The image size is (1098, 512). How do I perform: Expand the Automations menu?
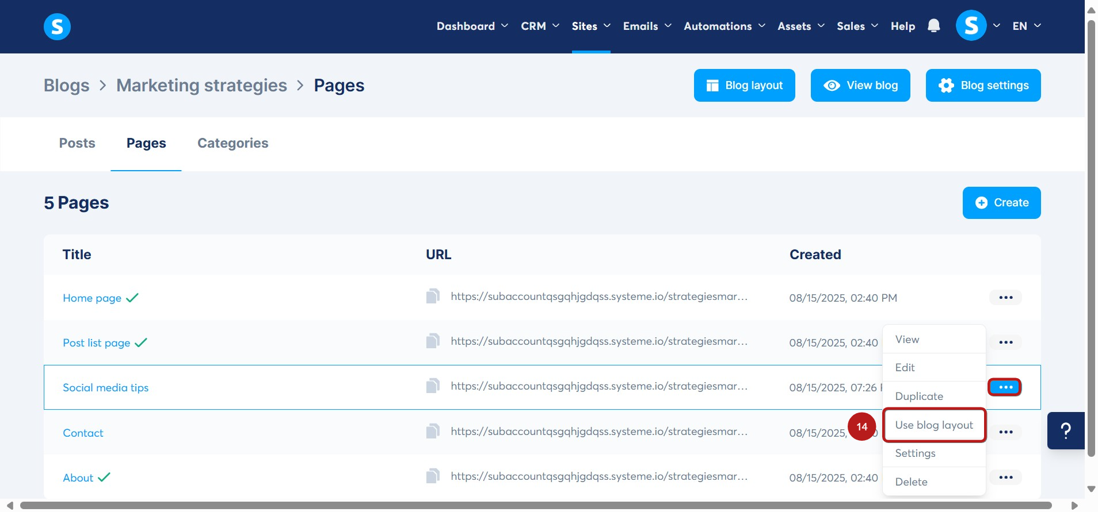pyautogui.click(x=725, y=26)
